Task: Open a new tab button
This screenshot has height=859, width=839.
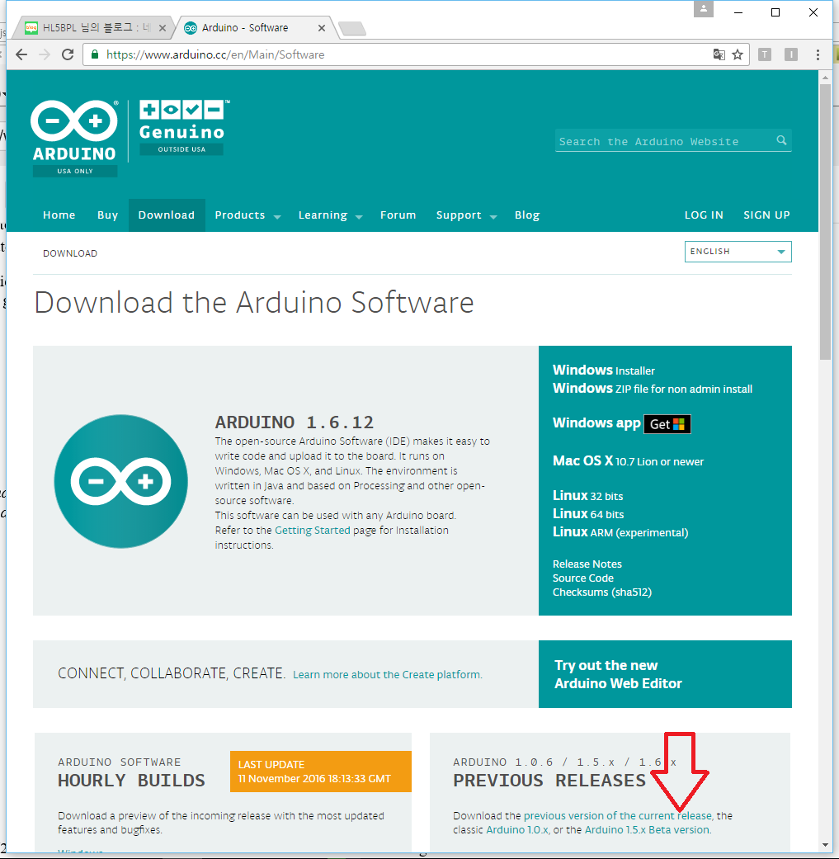Action: pyautogui.click(x=352, y=29)
